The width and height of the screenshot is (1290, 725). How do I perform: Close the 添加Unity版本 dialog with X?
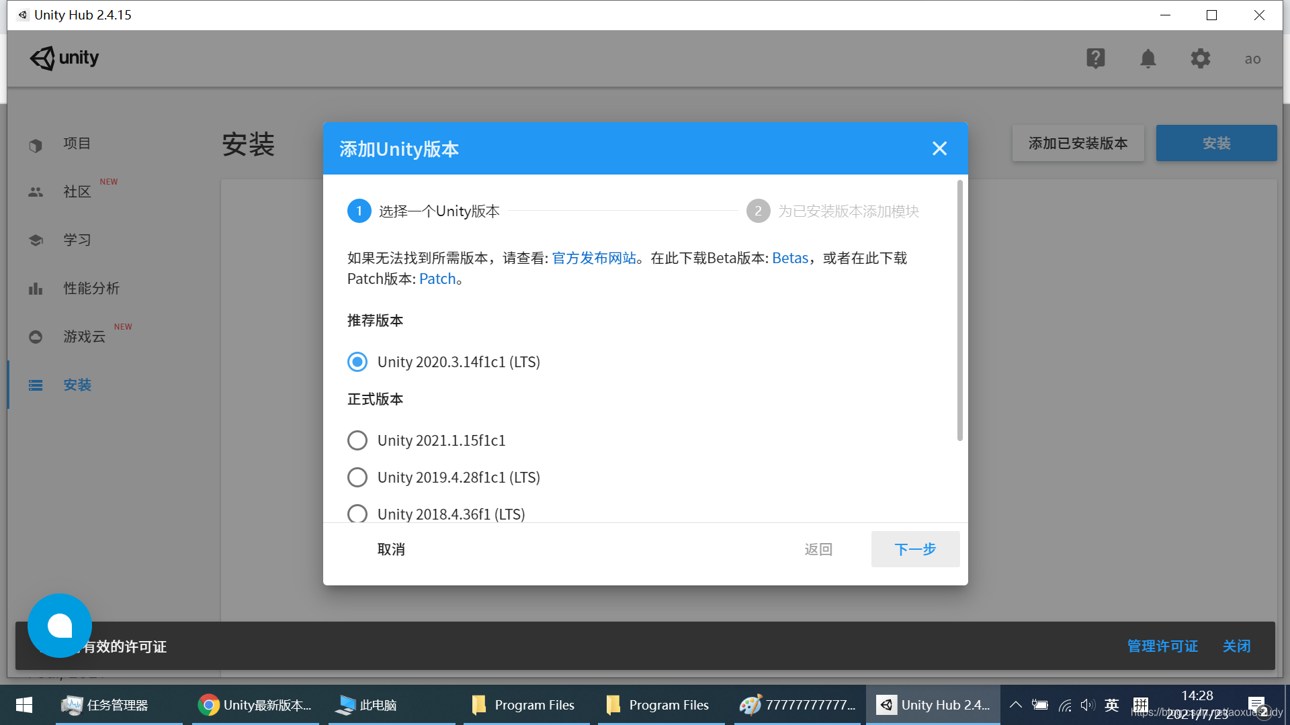click(939, 148)
